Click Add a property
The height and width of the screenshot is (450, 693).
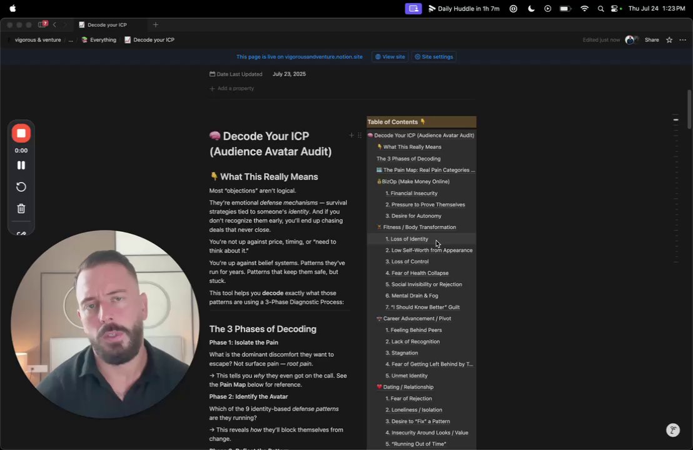[x=231, y=88]
